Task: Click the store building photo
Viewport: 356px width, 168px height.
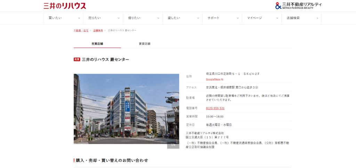Action: (x=126, y=109)
